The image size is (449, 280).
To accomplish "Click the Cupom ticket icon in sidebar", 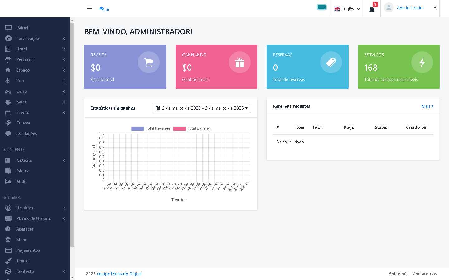I will [x=8, y=123].
